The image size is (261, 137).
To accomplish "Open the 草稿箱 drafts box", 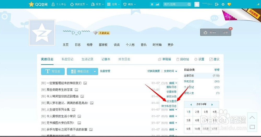I will [x=164, y=59].
